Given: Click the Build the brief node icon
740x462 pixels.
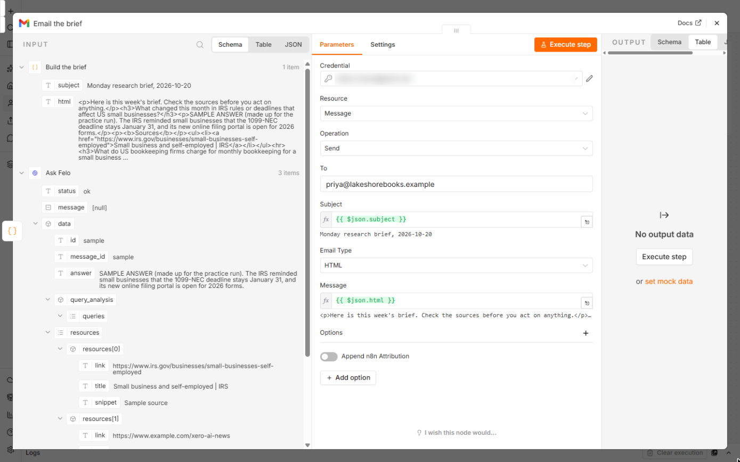Looking at the screenshot, I should pos(35,67).
